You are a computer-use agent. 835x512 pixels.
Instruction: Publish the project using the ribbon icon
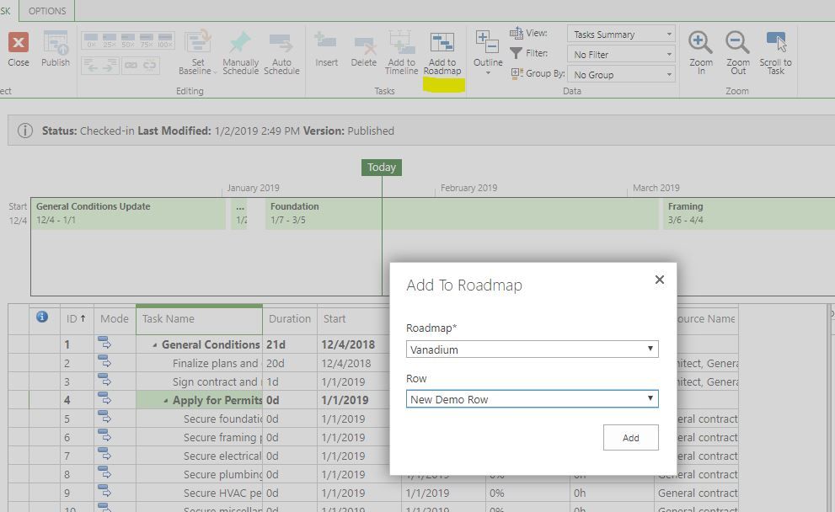point(56,49)
